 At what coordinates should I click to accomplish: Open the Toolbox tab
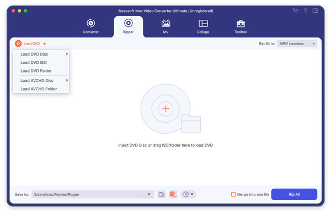[x=241, y=26]
